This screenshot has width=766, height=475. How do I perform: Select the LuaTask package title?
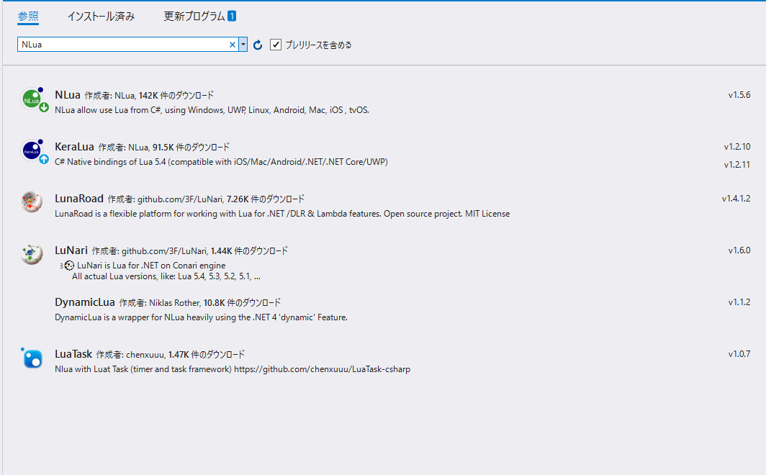click(73, 353)
